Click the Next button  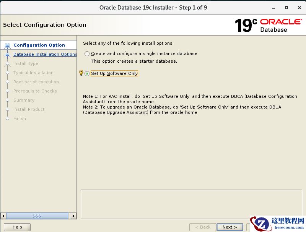(x=230, y=227)
